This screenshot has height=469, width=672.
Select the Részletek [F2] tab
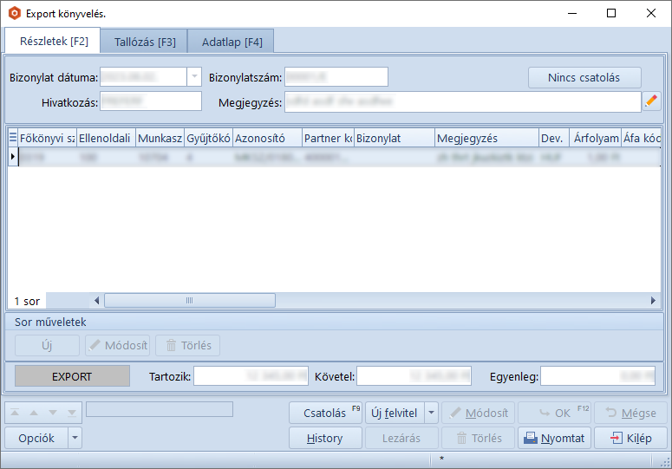tap(54, 41)
